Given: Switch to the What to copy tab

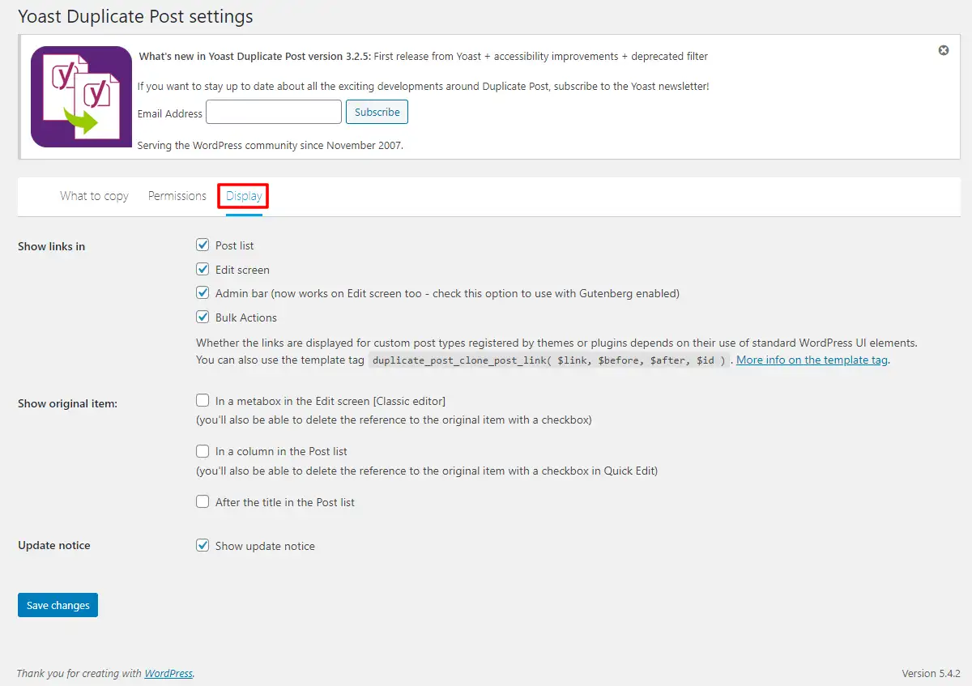Looking at the screenshot, I should (94, 196).
